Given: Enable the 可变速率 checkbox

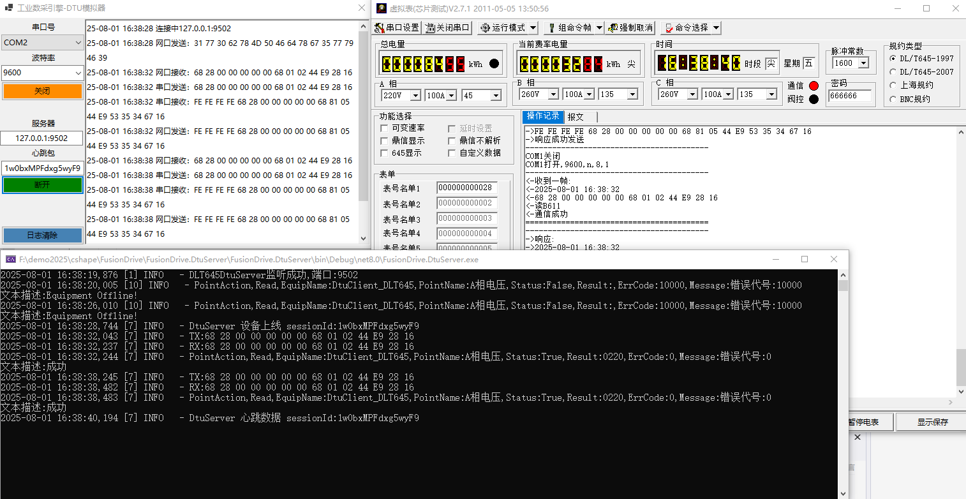Looking at the screenshot, I should (x=384, y=128).
